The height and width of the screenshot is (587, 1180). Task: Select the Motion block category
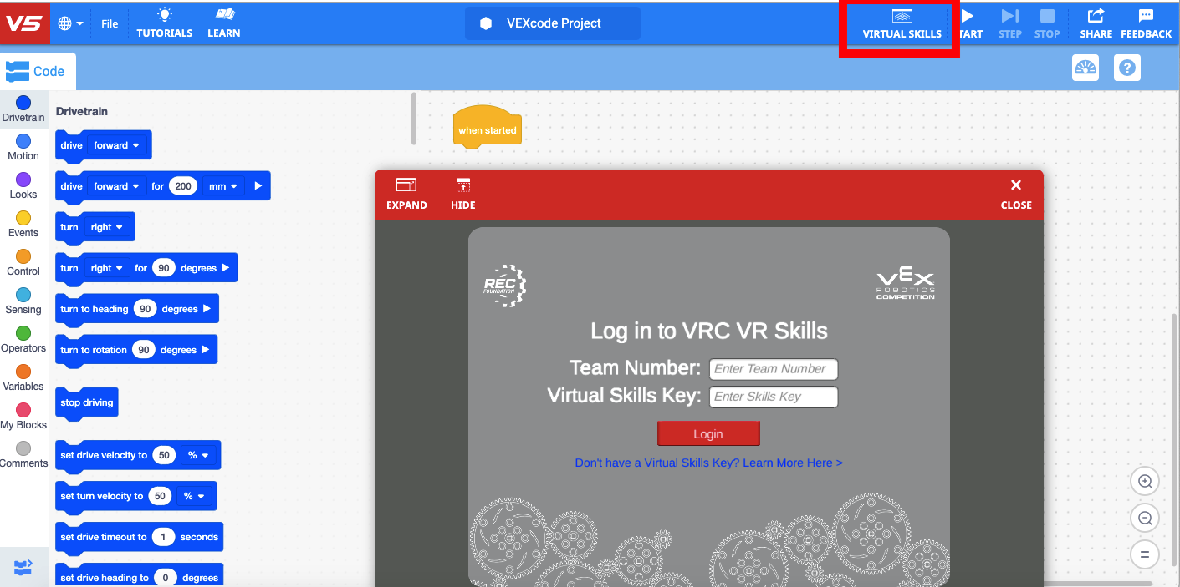(23, 148)
